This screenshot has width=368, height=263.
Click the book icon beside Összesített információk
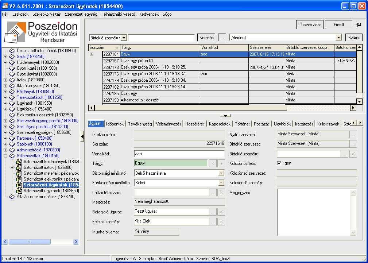[12, 50]
